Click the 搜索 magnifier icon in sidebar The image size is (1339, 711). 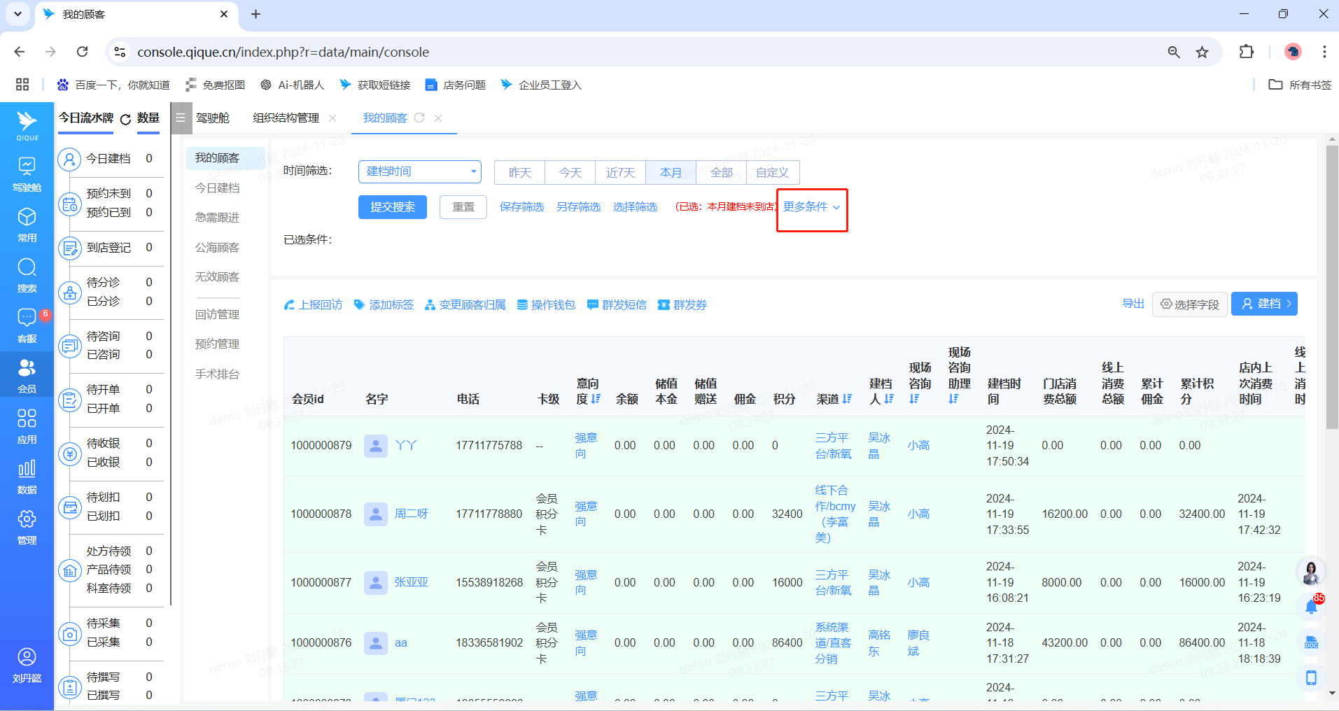click(x=27, y=267)
